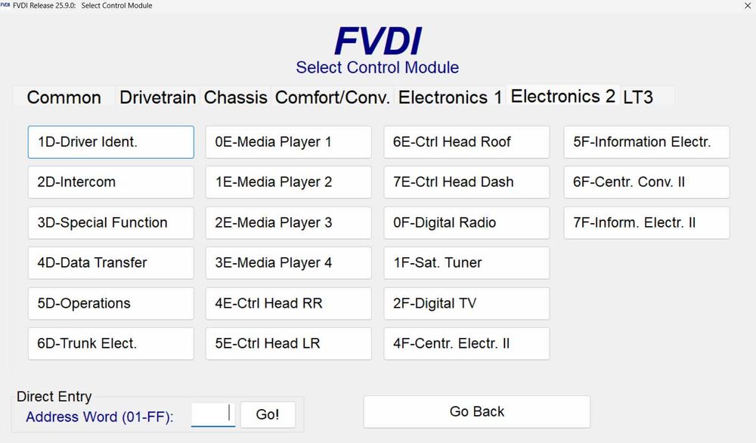Choose 3D-Special Function module
The width and height of the screenshot is (756, 443).
(x=111, y=223)
